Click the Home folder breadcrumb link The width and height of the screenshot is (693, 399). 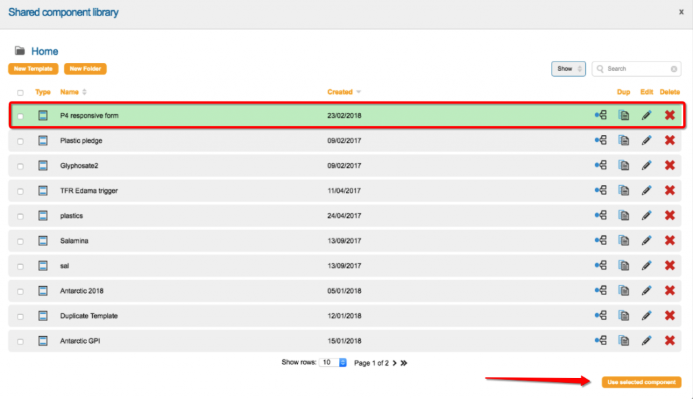[45, 51]
